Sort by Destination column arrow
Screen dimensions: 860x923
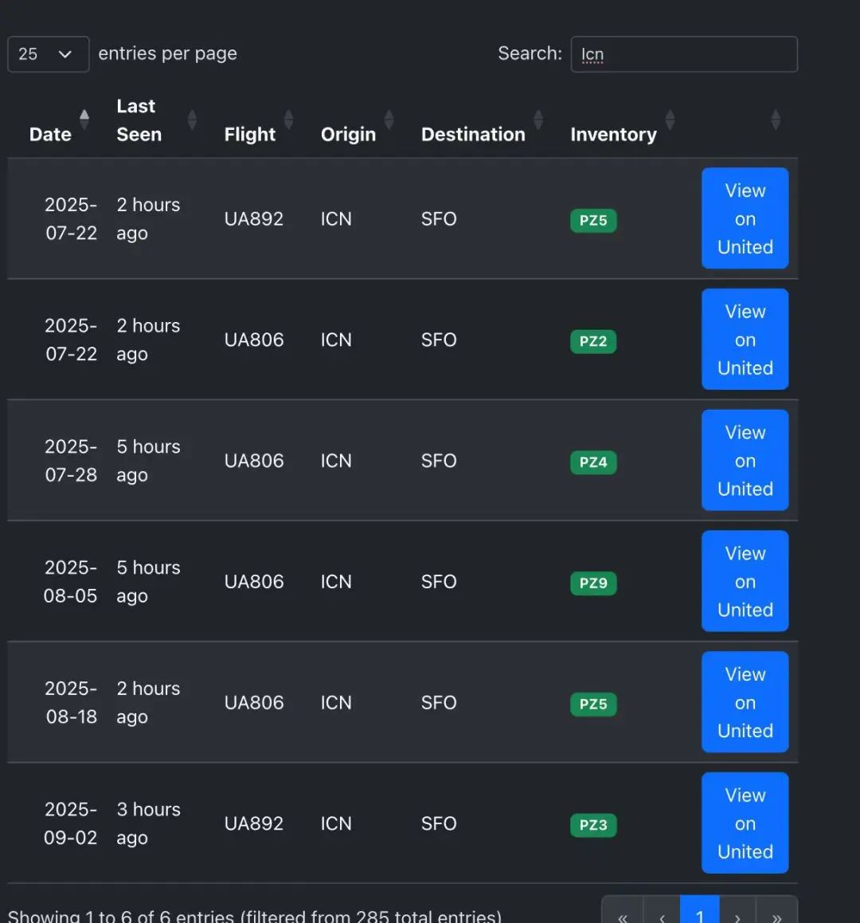pyautogui.click(x=538, y=120)
